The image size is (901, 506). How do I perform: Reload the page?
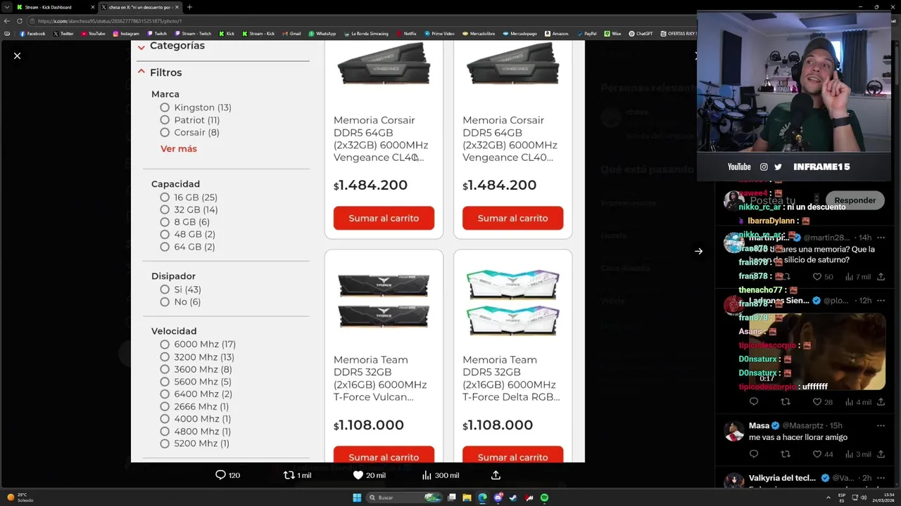pyautogui.click(x=19, y=21)
